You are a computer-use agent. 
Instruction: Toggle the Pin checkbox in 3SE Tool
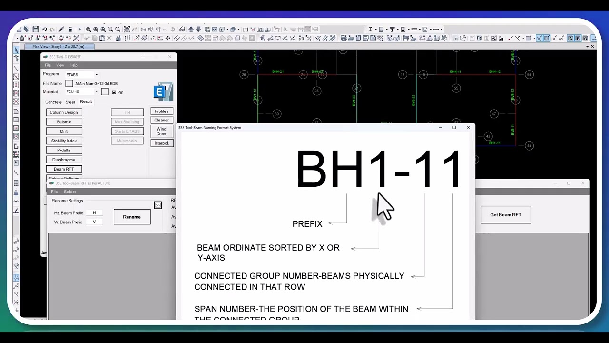pos(114,92)
